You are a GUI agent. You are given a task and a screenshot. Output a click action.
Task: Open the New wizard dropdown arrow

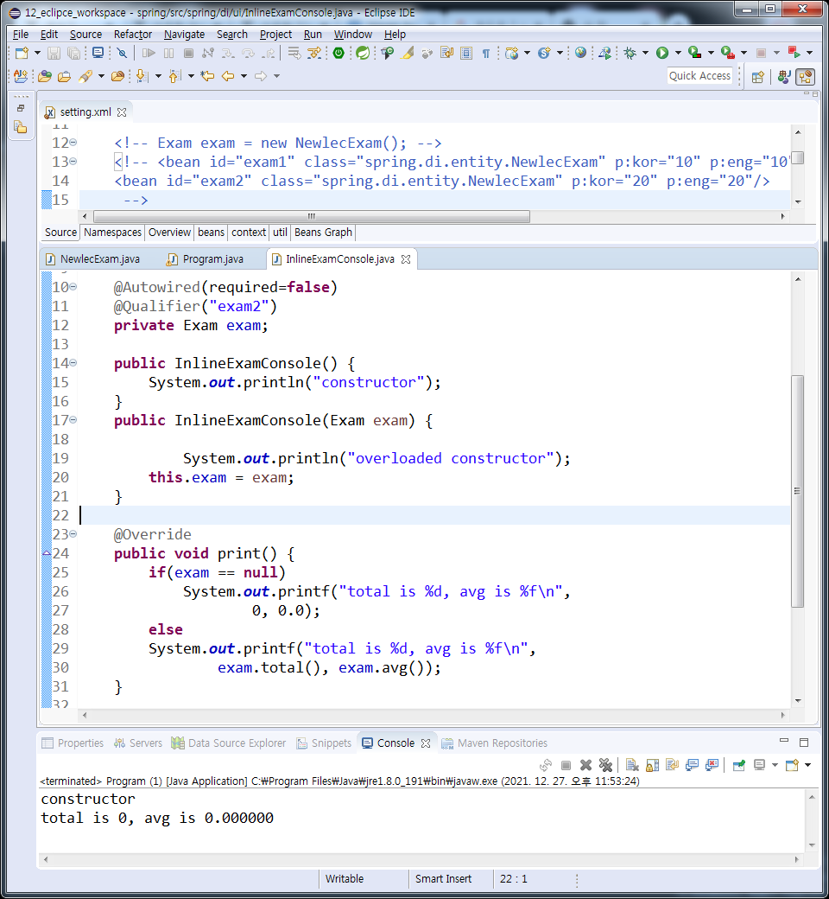pos(37,54)
